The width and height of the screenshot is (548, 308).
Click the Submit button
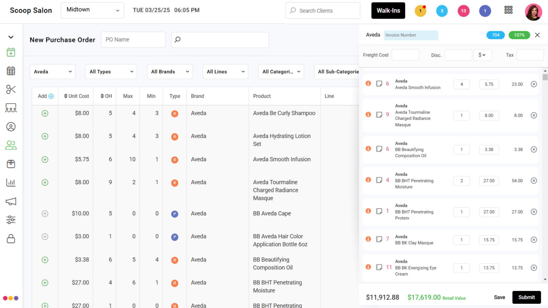526,297
